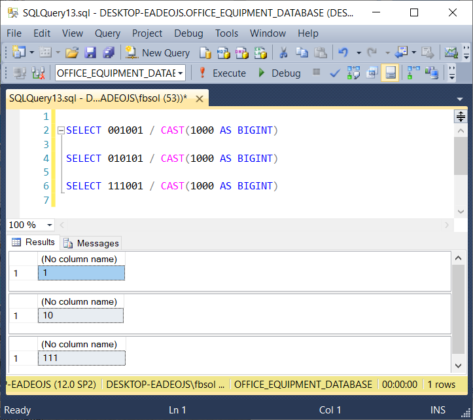
Task: Click the Open File folder icon
Action: (72, 52)
